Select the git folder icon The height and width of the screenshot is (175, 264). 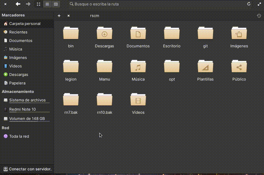[x=205, y=33]
